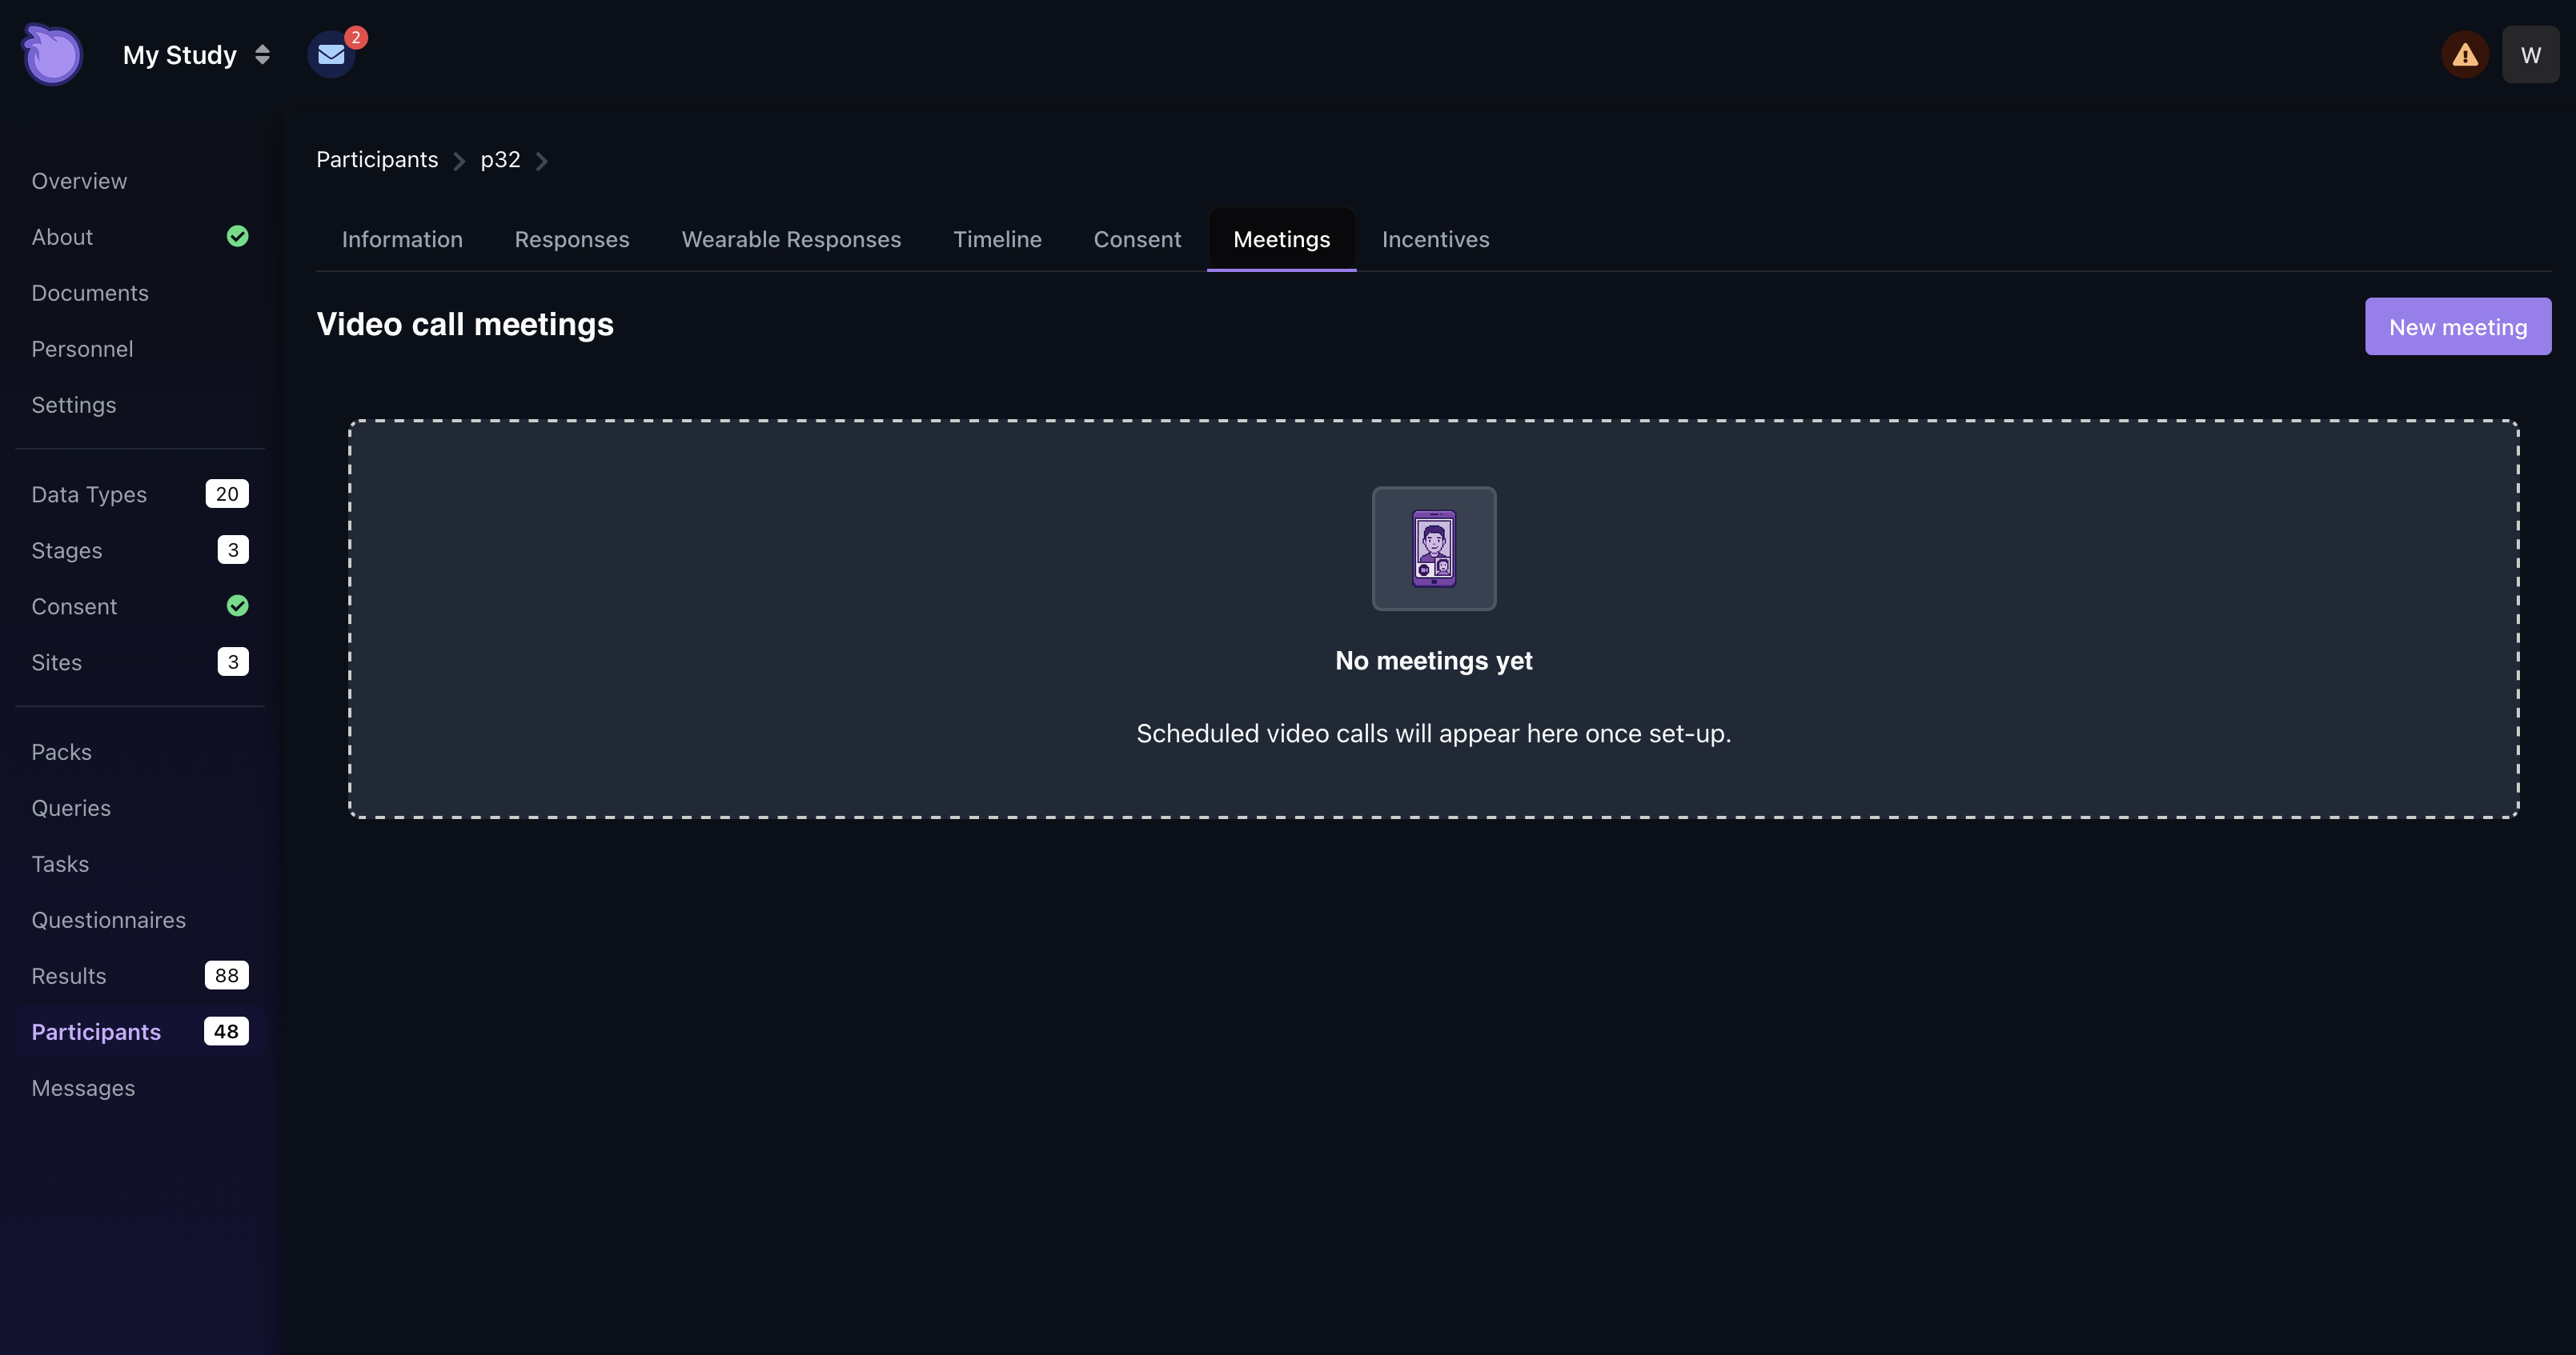Screen dimensions: 2576x1355
Task: Click the 88 badge next to Results
Action: [226, 975]
